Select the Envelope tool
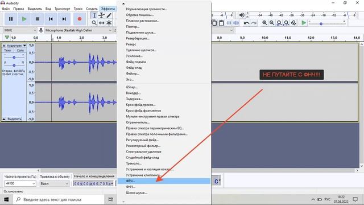Viewport: 364px width, 205px height. pos(101,15)
